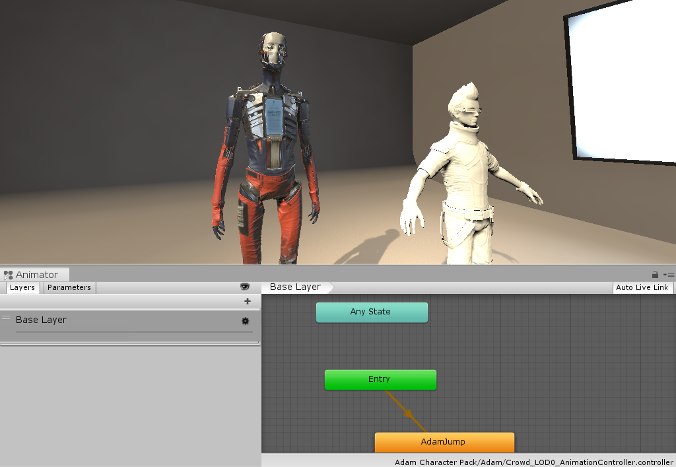This screenshot has width=676, height=467.
Task: Toggle the Animator panel lock icon
Action: coord(655,275)
